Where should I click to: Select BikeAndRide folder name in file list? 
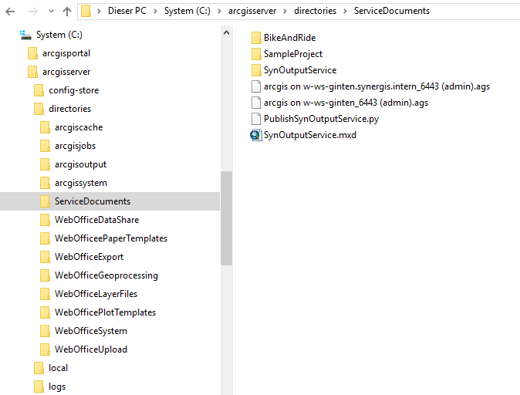click(289, 38)
